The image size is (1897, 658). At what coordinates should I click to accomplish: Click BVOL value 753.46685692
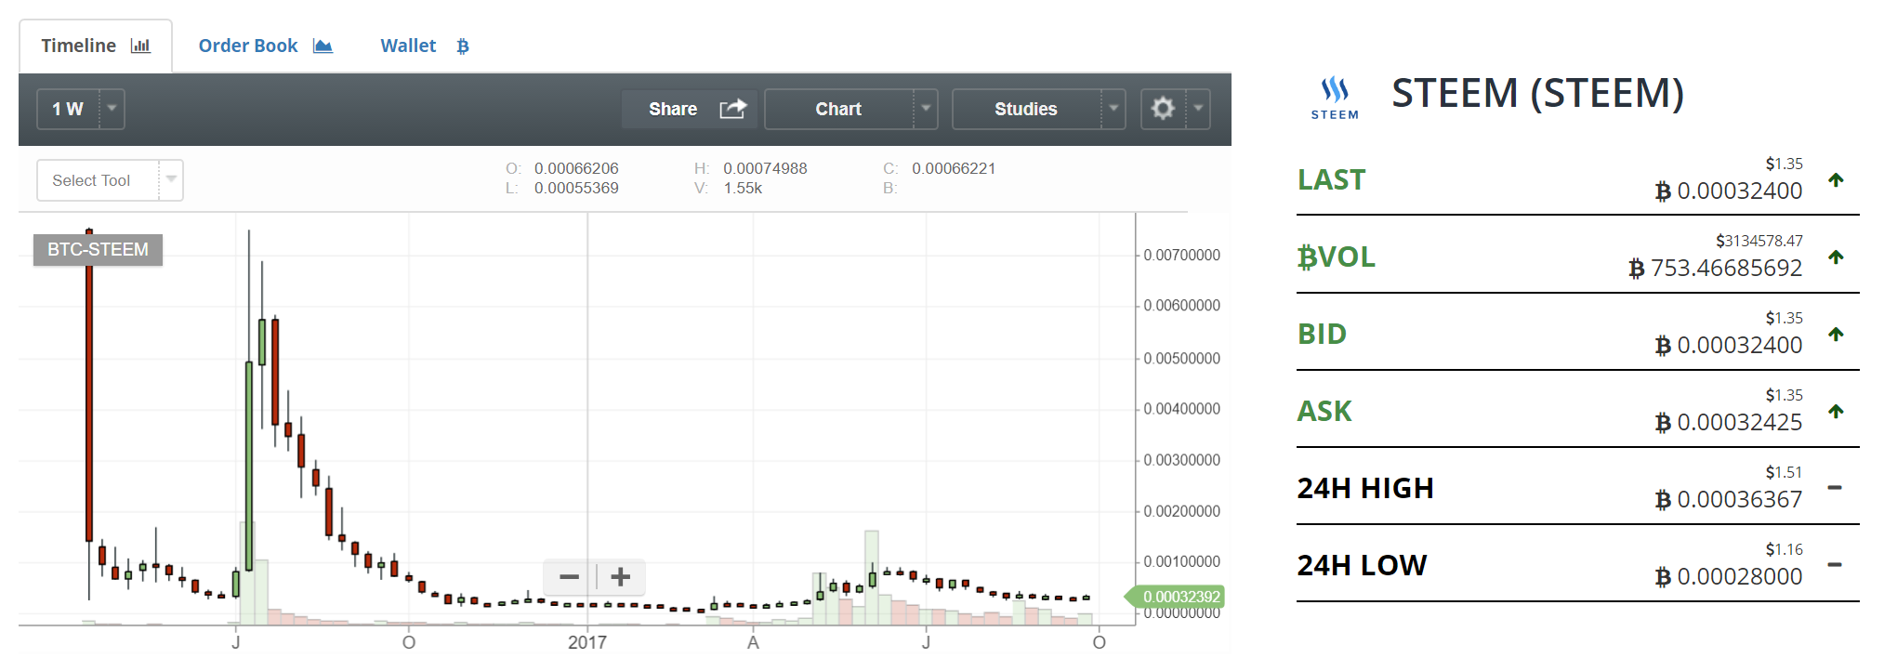tap(1716, 269)
